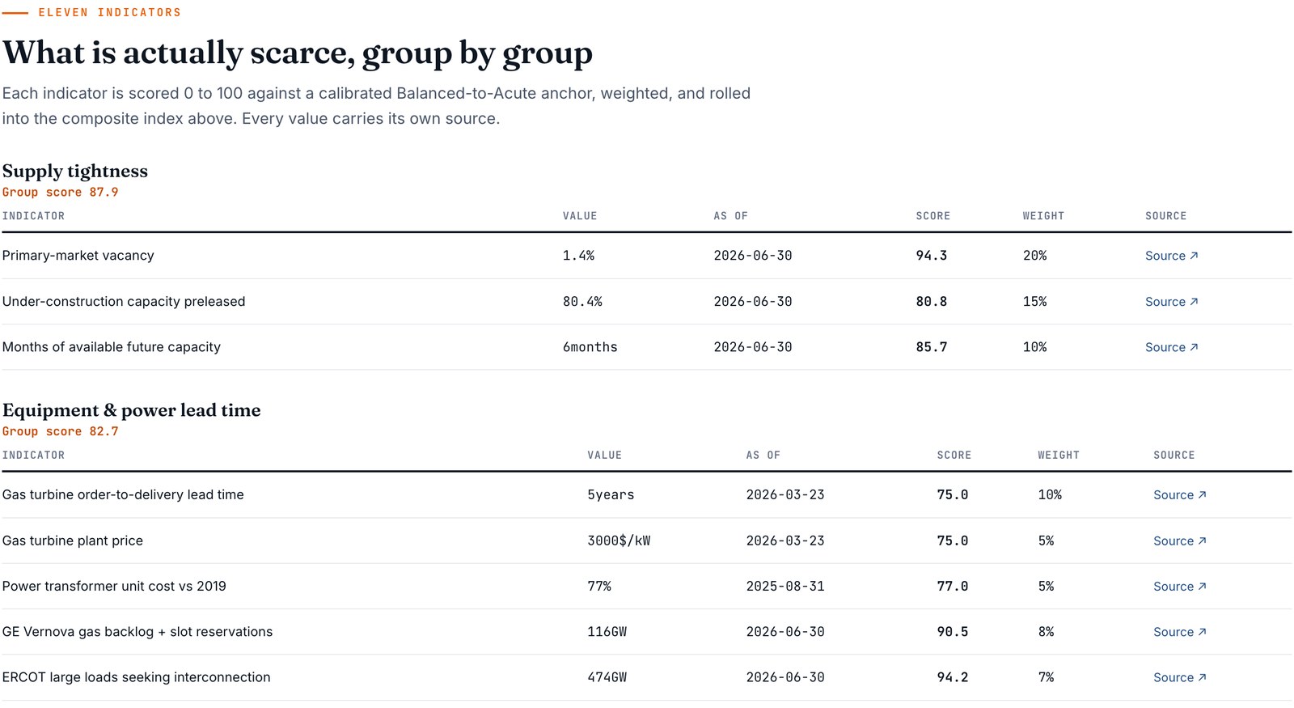
Task: Click the 8% weight cell
Action: click(x=1046, y=632)
